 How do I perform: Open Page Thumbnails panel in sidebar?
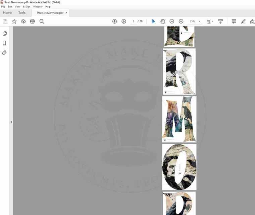pos(5,33)
